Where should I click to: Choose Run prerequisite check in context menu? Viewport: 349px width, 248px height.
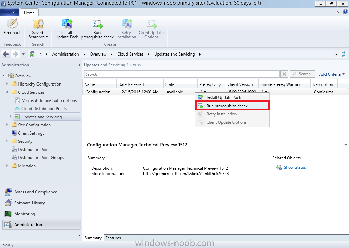tap(232, 106)
